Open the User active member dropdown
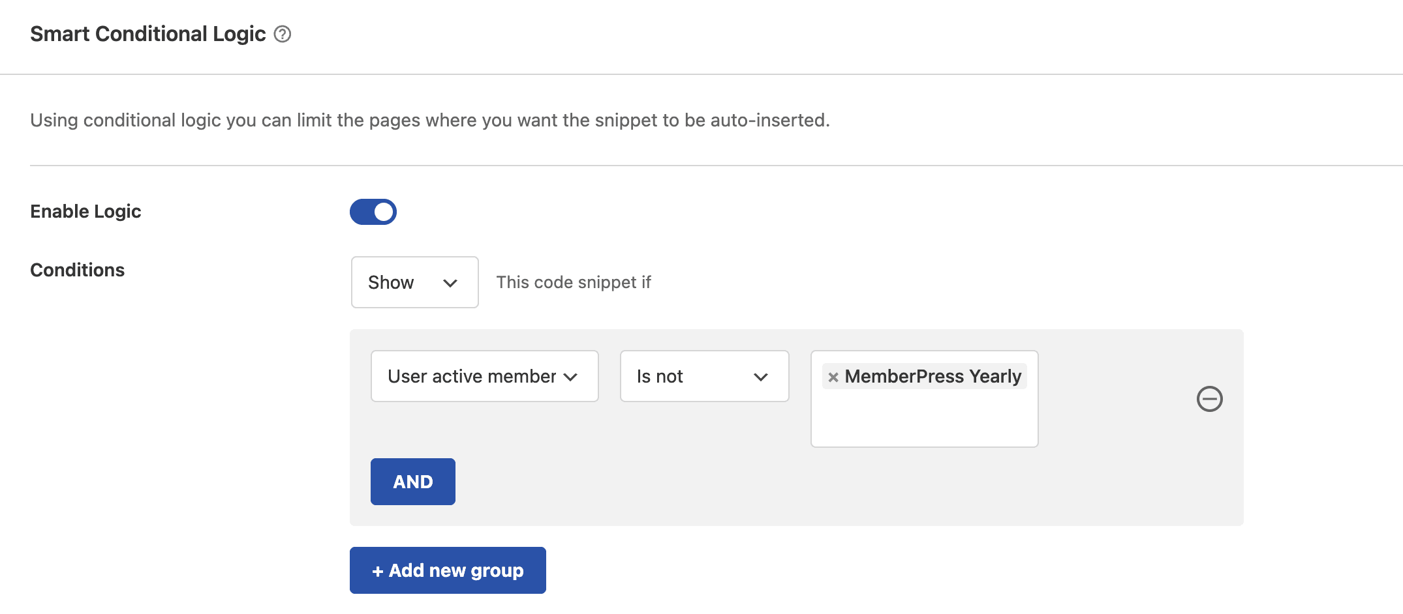 coord(485,376)
